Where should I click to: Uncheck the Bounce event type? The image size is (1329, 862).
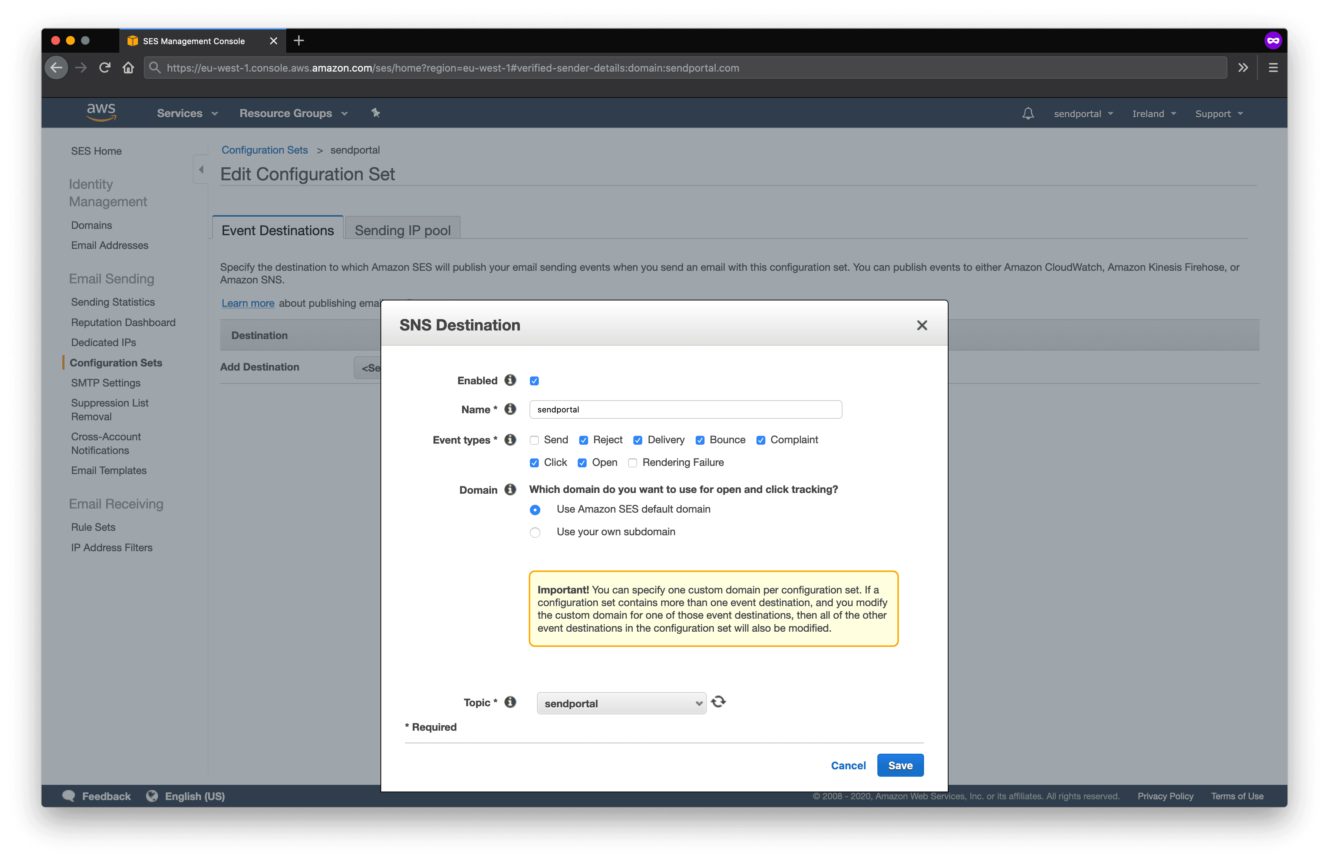coord(700,440)
